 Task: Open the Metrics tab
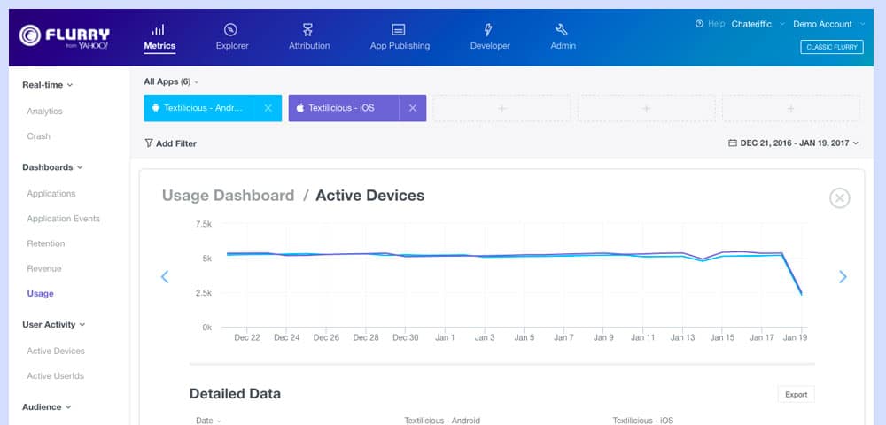(159, 38)
